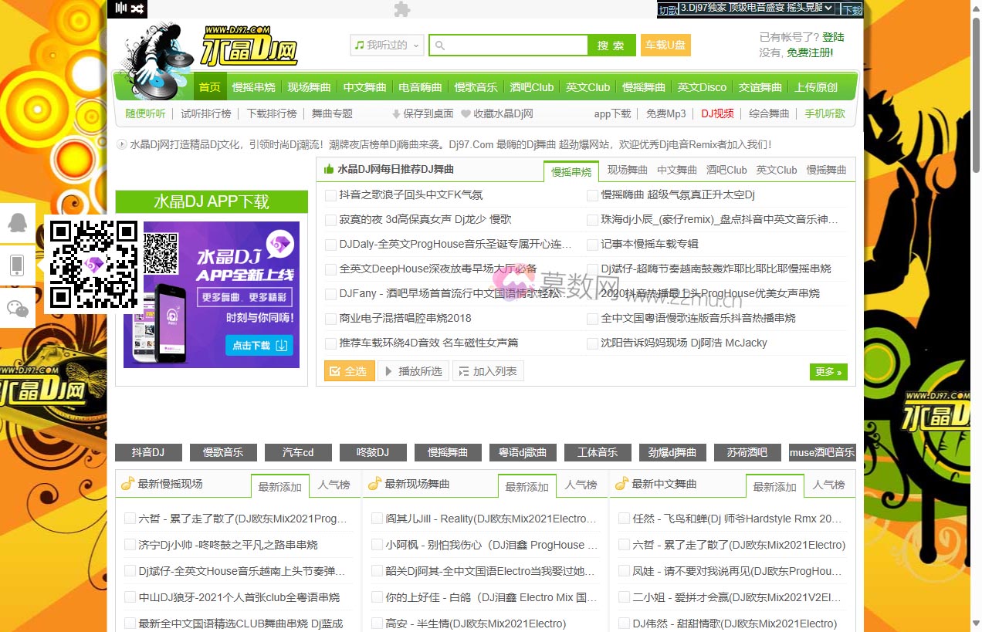Click the APP download QR code
Image resolution: width=982 pixels, height=632 pixels.
pyautogui.click(x=94, y=265)
